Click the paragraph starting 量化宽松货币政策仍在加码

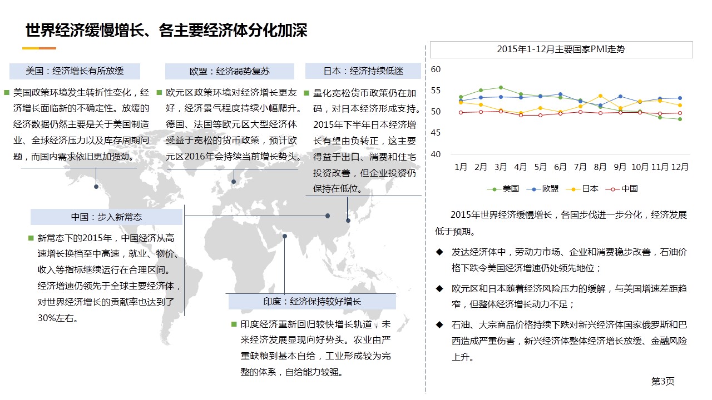point(367,141)
